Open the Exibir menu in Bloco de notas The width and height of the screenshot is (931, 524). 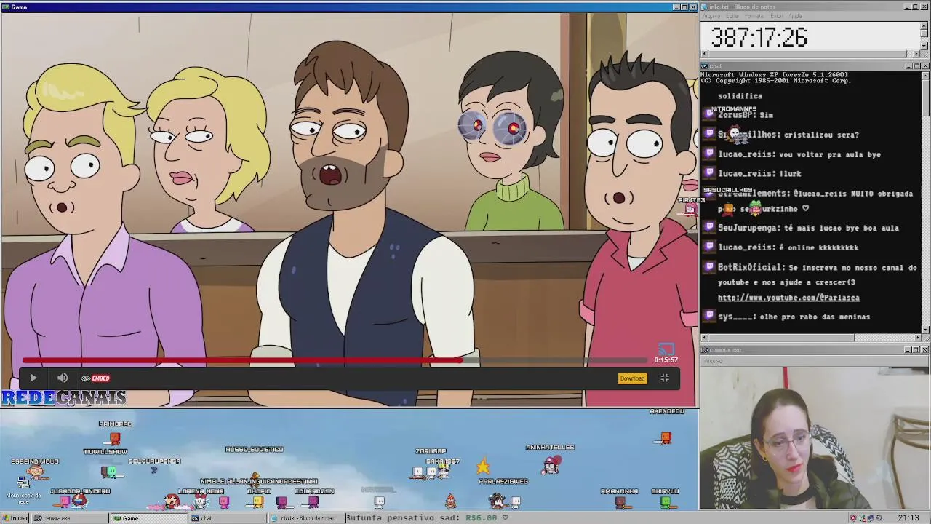776,16
